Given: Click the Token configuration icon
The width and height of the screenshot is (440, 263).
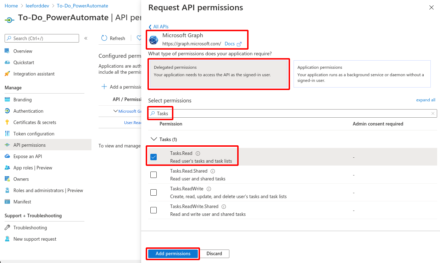Looking at the screenshot, I should 7,134.
